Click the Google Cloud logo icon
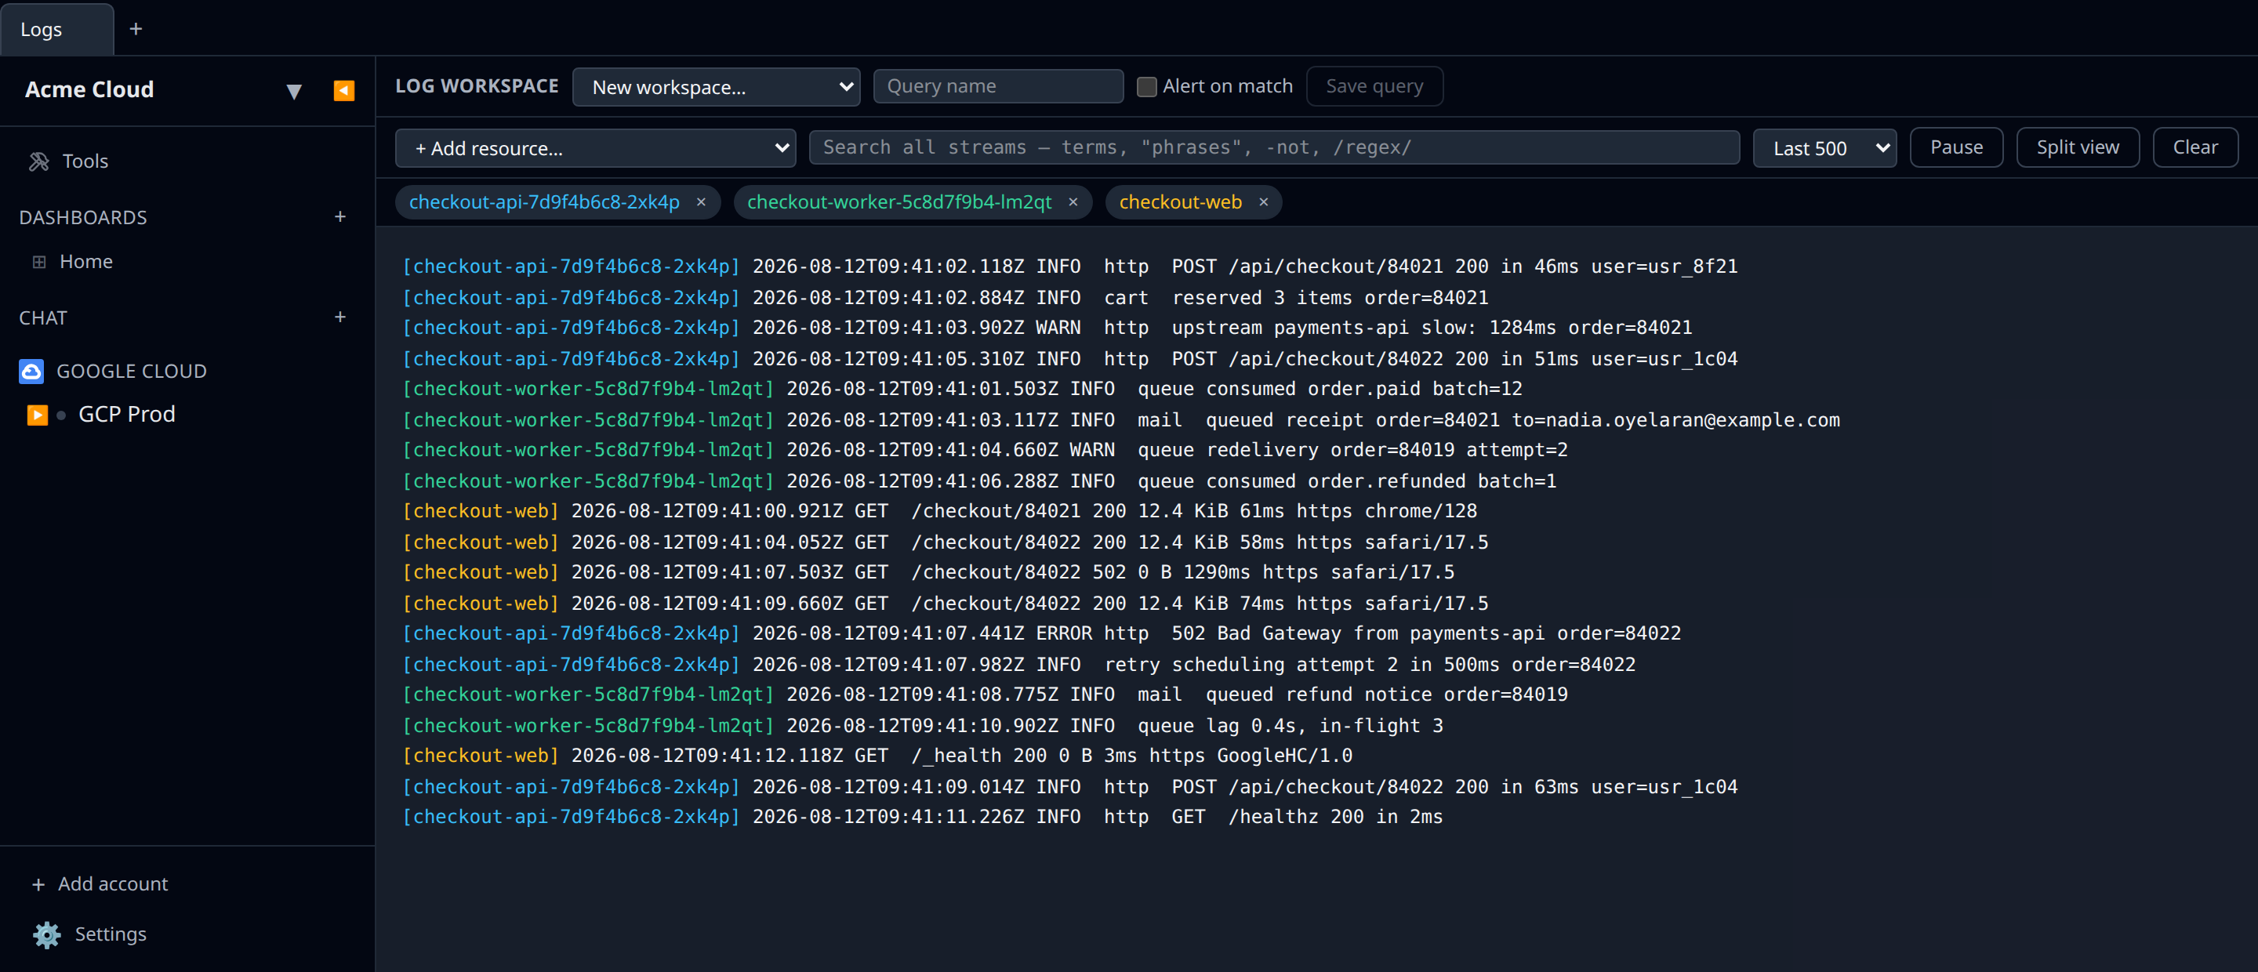 click(31, 372)
